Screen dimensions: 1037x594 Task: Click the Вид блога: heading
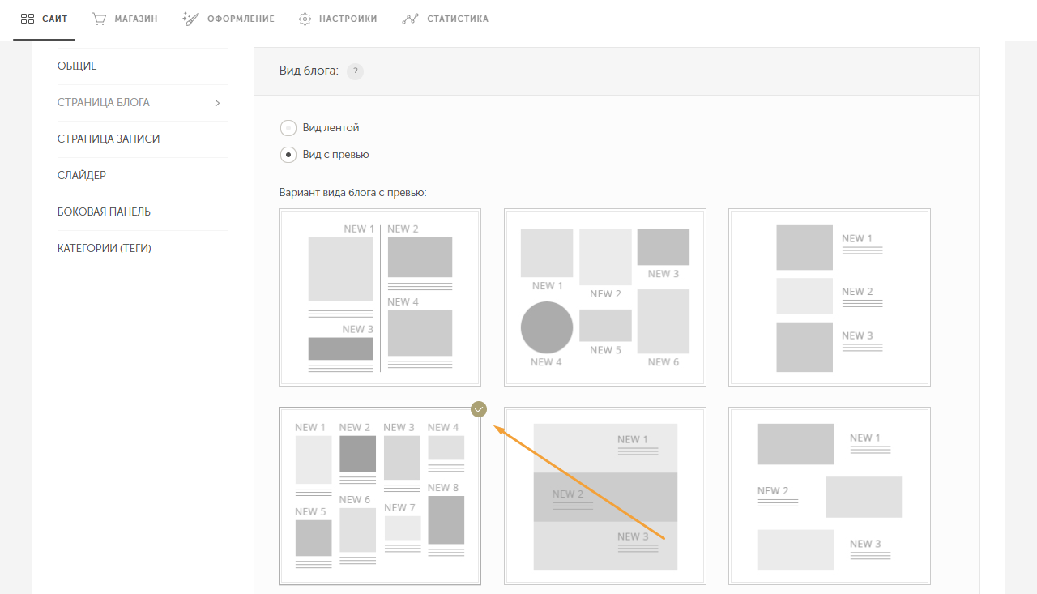coord(309,71)
